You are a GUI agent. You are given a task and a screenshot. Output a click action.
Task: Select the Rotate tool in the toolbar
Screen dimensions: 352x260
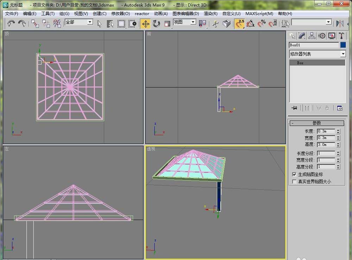pyautogui.click(x=156, y=24)
